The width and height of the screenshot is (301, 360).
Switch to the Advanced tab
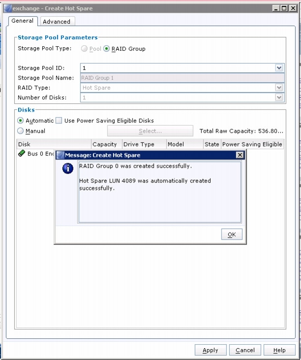pyautogui.click(x=56, y=22)
